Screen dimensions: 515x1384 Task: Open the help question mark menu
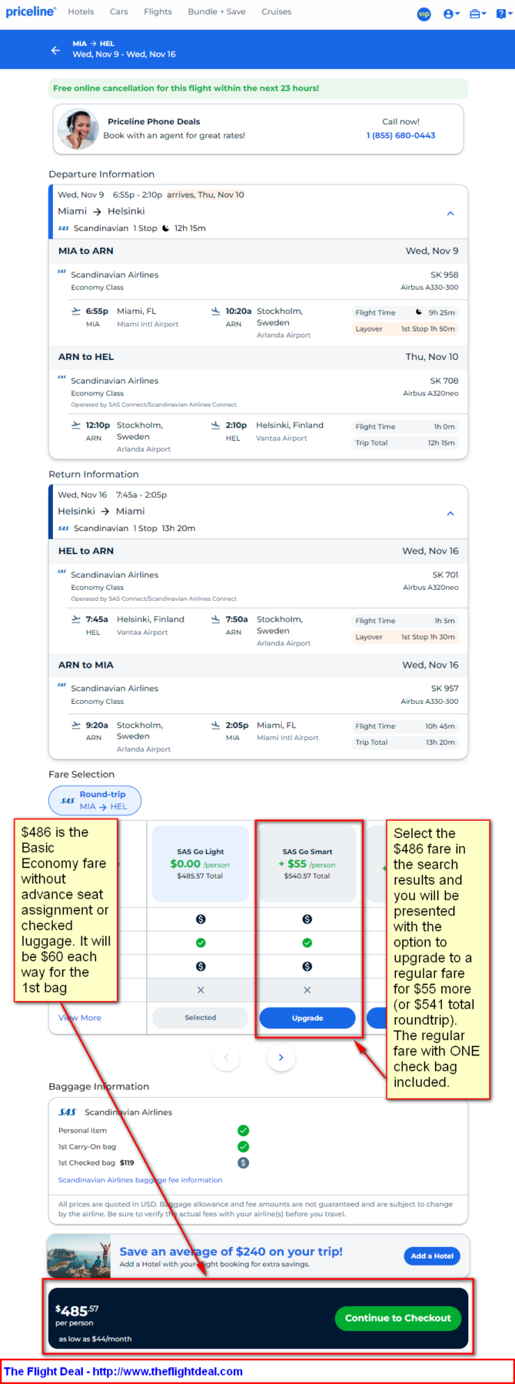coord(503,14)
